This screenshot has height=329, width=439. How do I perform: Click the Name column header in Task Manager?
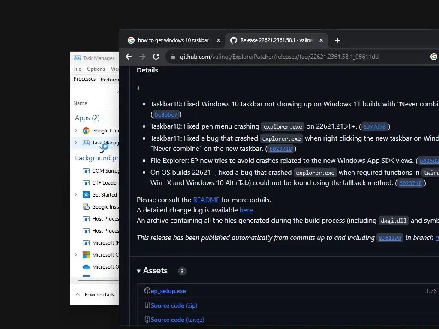point(80,103)
